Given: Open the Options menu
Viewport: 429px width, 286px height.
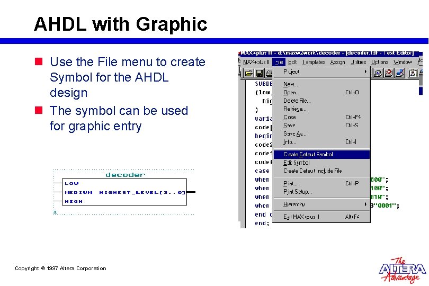Looking at the screenshot, I should click(379, 62).
